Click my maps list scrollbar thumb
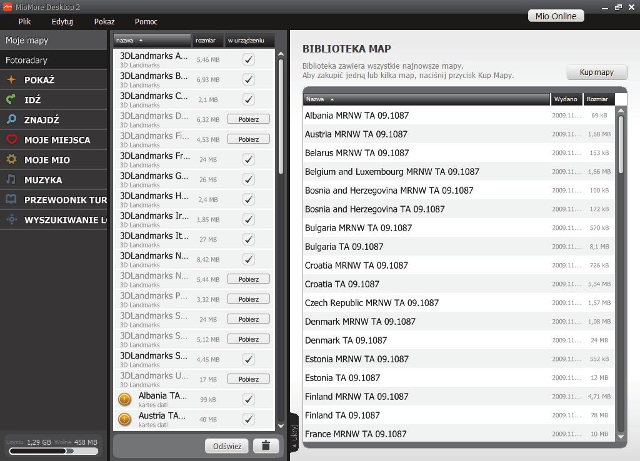 point(281,117)
